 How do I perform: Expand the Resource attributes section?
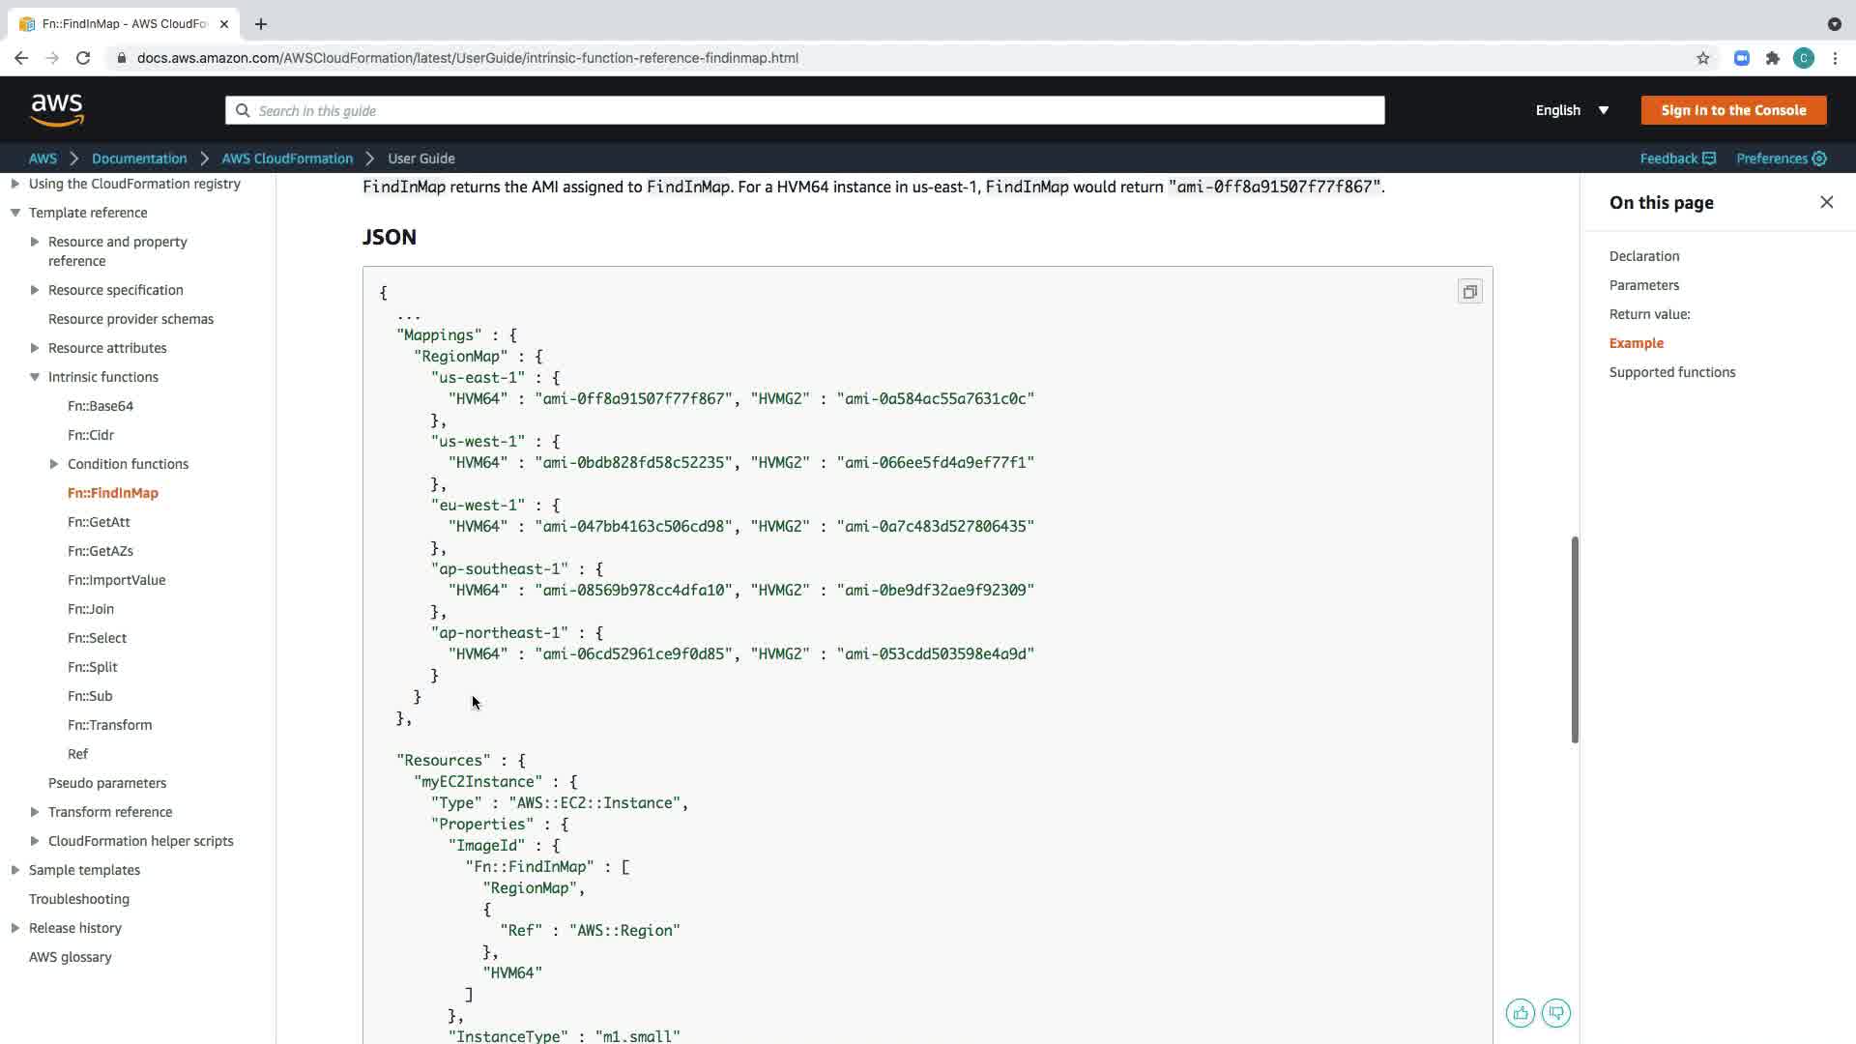pos(35,348)
